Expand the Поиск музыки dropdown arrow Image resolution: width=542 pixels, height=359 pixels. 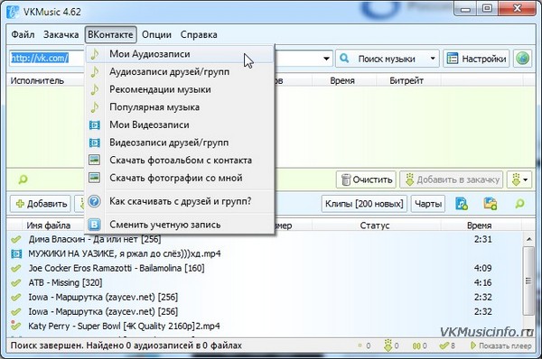pyautogui.click(x=433, y=59)
